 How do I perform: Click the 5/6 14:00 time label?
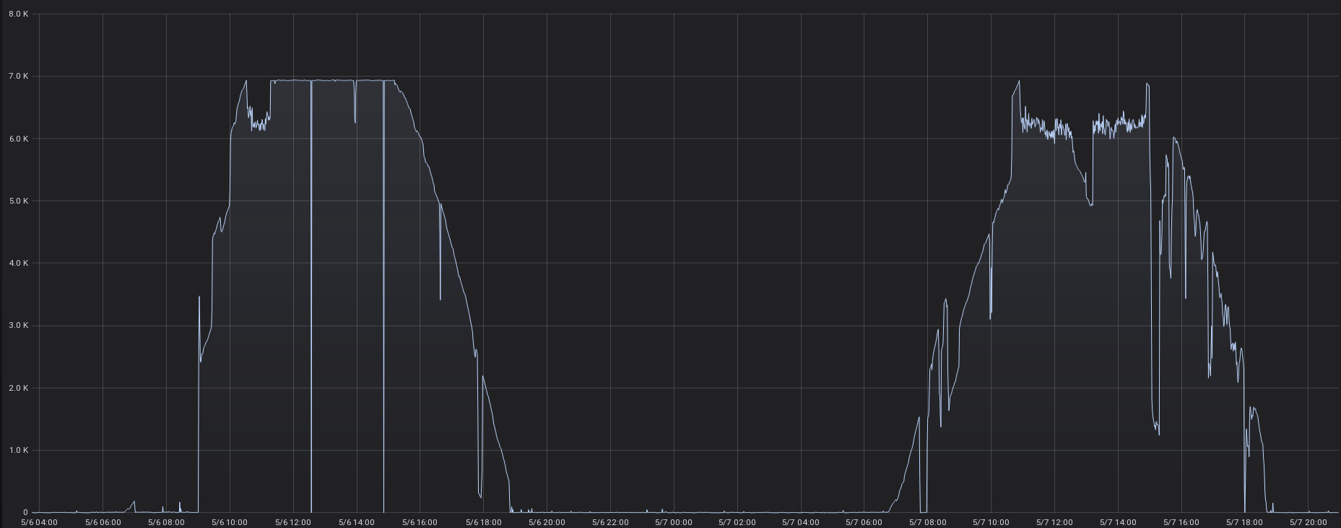pyautogui.click(x=356, y=521)
